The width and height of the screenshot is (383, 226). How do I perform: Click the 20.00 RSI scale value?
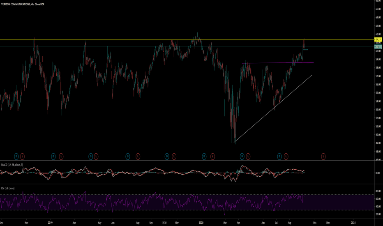(378, 214)
